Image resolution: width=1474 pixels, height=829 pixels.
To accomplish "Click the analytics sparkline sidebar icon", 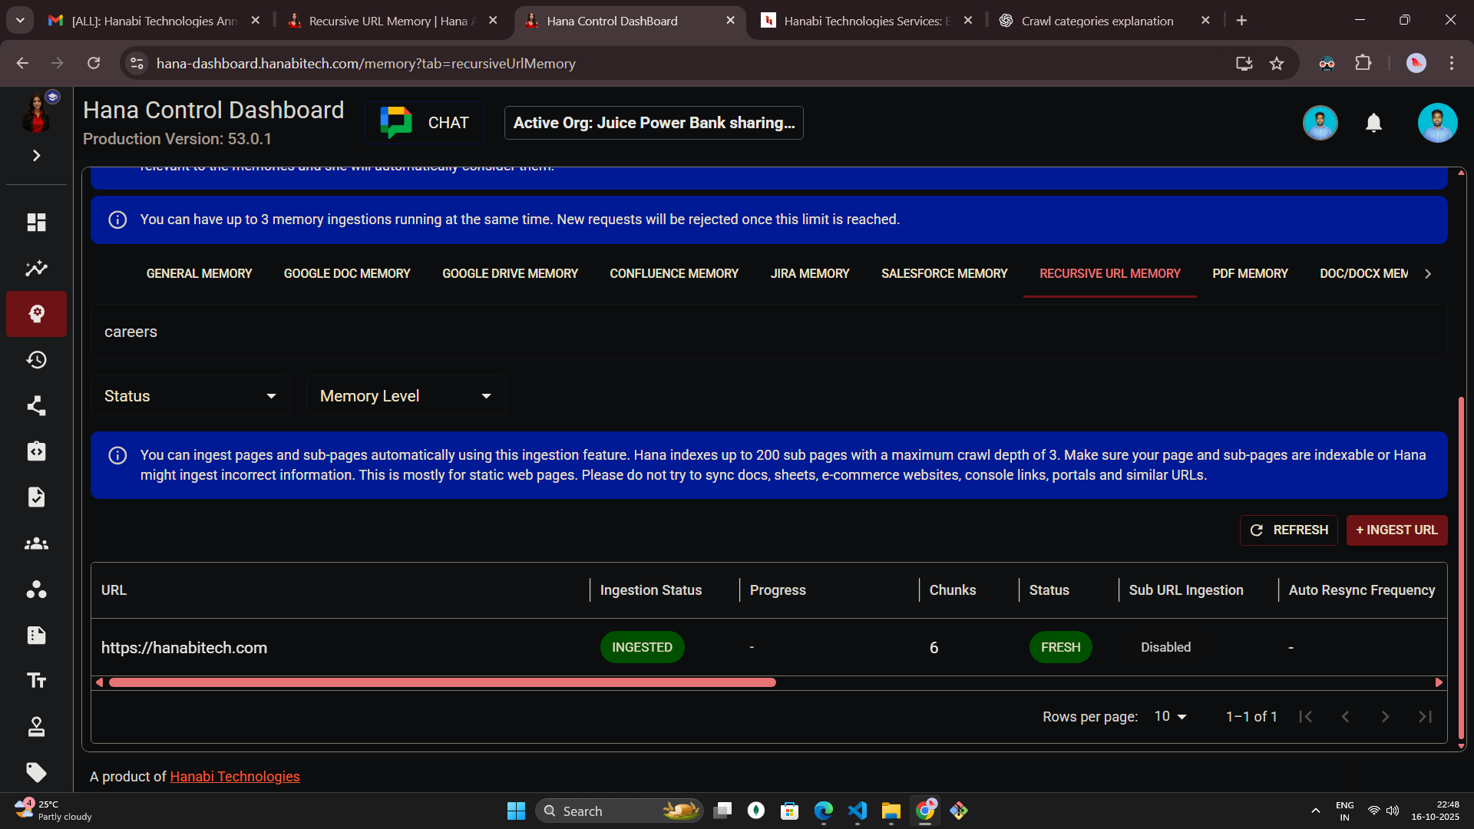I will tap(36, 269).
